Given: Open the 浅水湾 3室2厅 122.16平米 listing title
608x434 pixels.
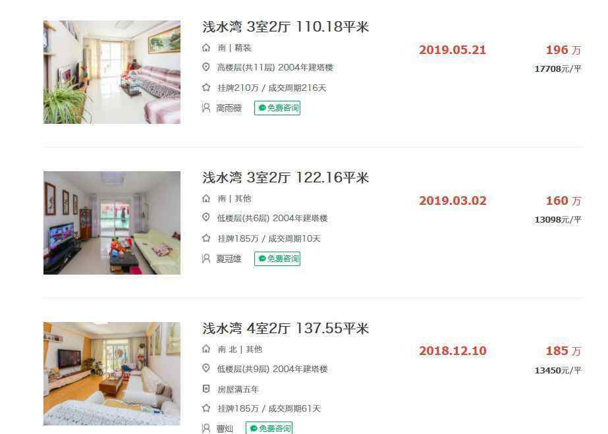Looking at the screenshot, I should (x=285, y=177).
